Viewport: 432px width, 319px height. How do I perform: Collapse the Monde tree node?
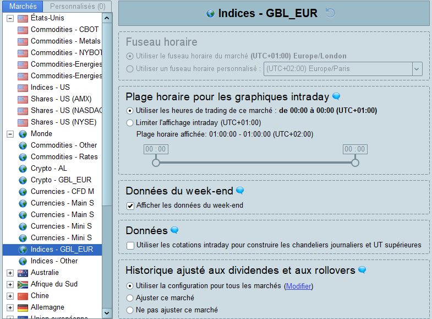10,134
